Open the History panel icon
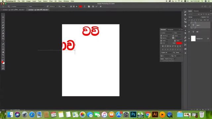This screenshot has width=212, height=119. click(x=185, y=12)
